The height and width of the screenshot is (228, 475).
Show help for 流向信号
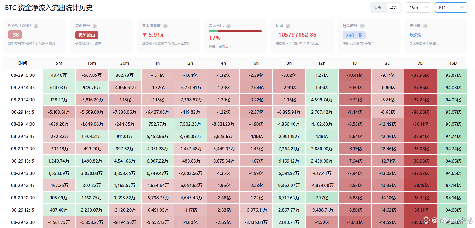(x=95, y=26)
